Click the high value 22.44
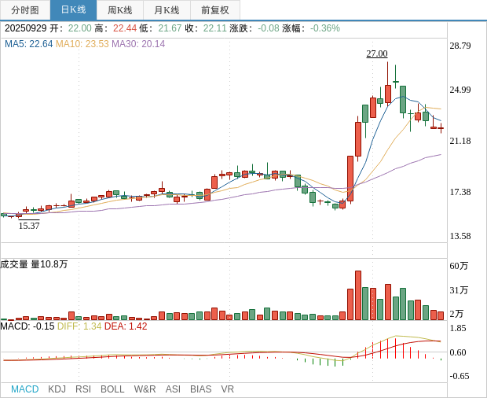The image size is (487, 398). [125, 28]
